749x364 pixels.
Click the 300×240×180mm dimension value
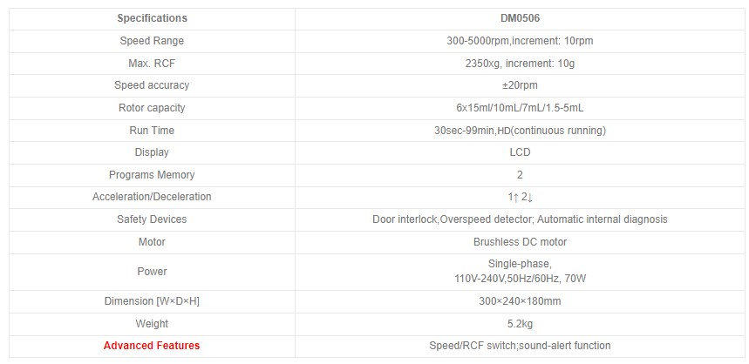click(x=520, y=301)
